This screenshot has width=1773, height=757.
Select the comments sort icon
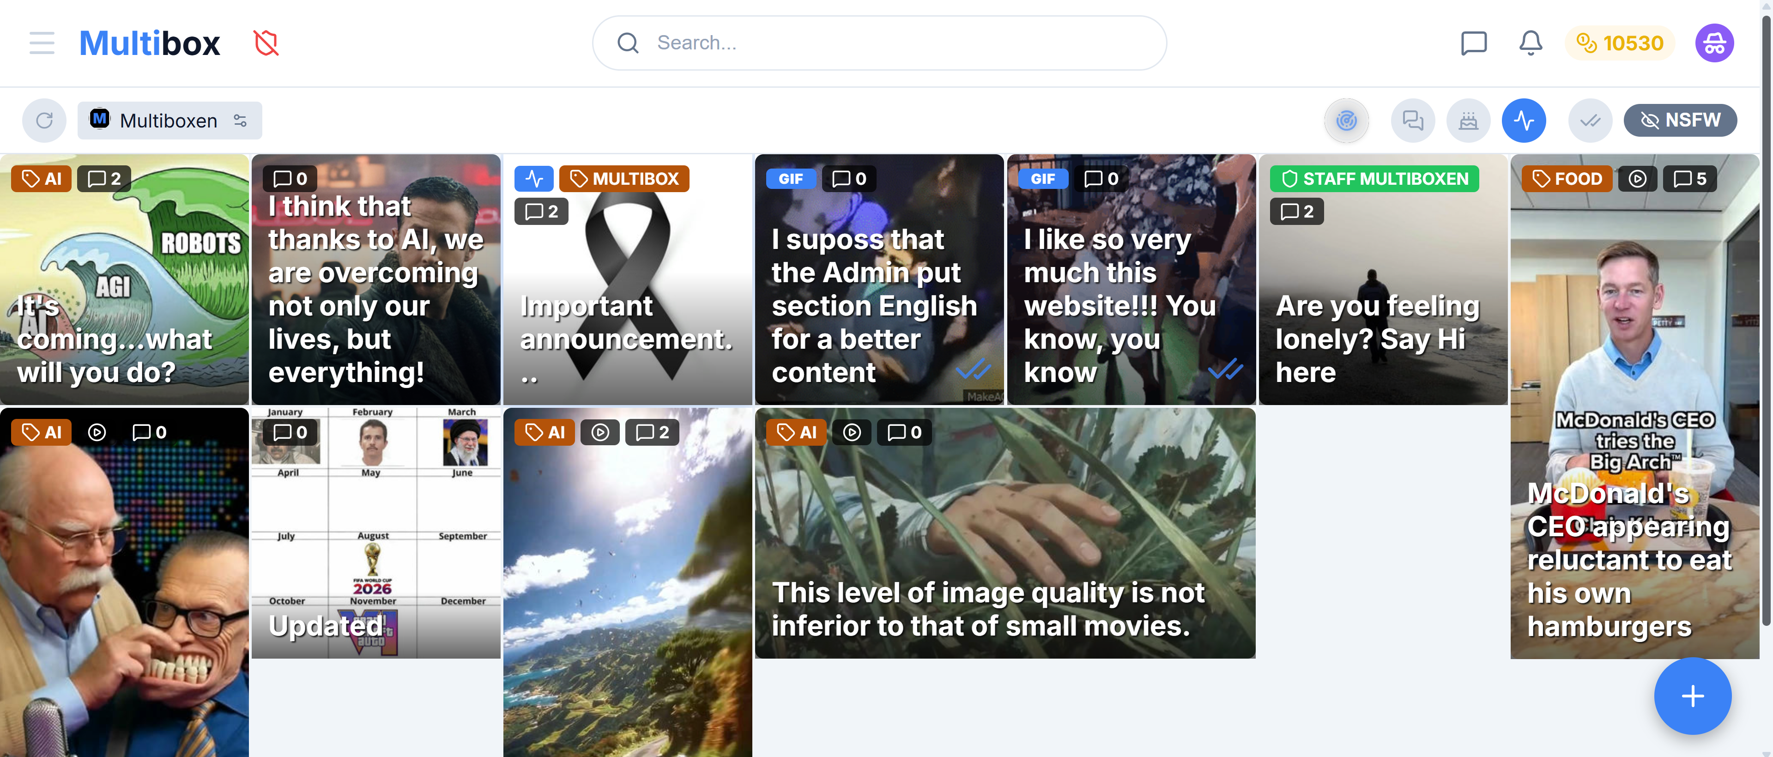(1413, 121)
